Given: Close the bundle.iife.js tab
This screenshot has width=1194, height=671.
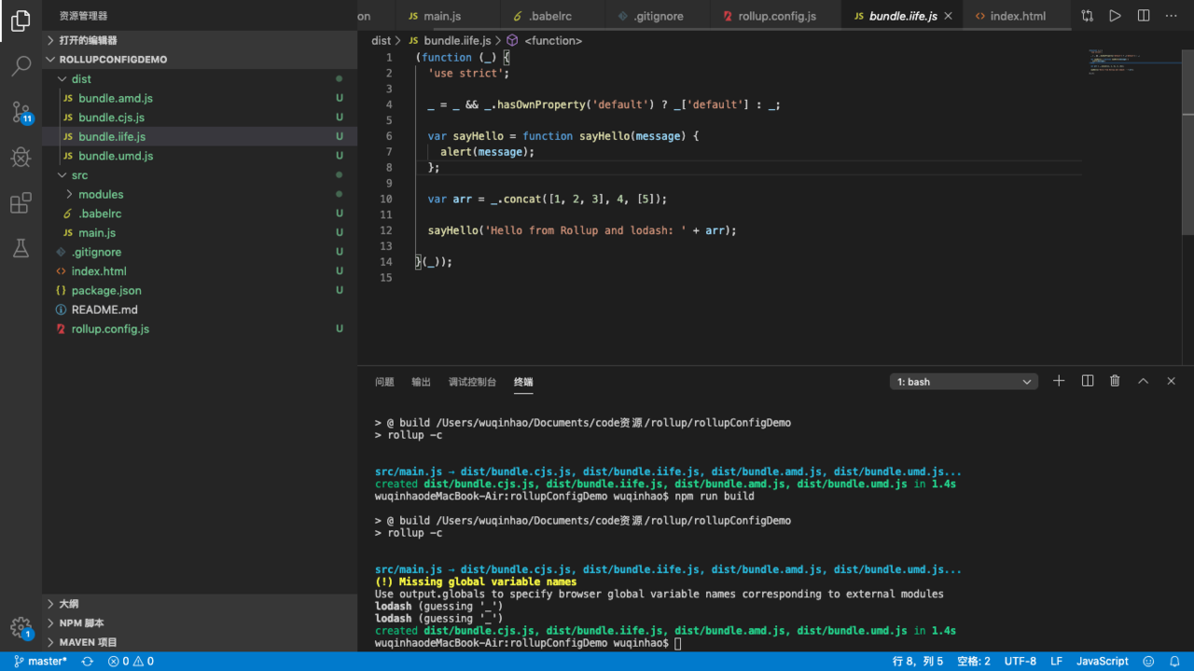Looking at the screenshot, I should coord(949,16).
